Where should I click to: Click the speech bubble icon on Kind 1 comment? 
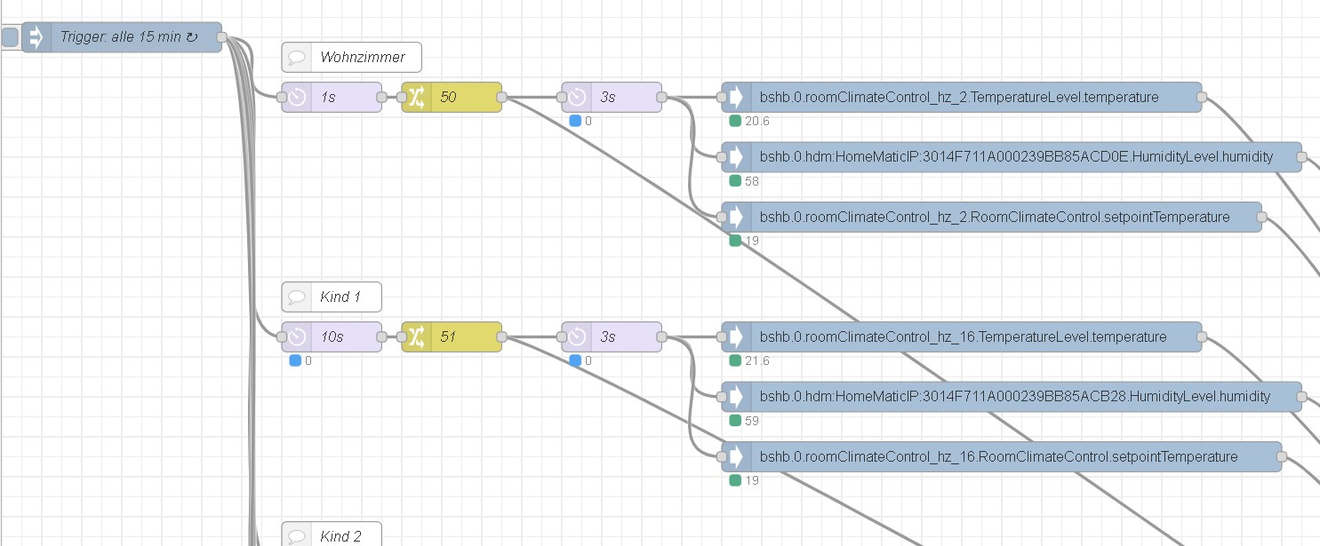click(x=297, y=297)
